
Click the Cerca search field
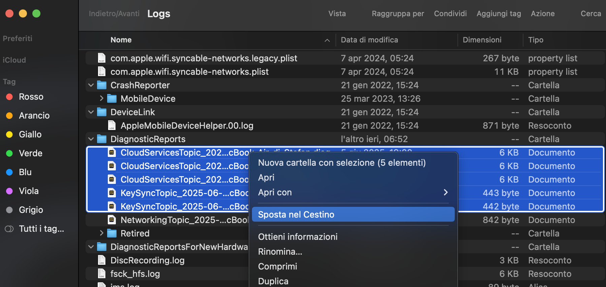click(x=590, y=13)
